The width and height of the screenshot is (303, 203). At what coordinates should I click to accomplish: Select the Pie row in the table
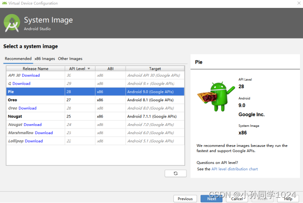pos(95,92)
